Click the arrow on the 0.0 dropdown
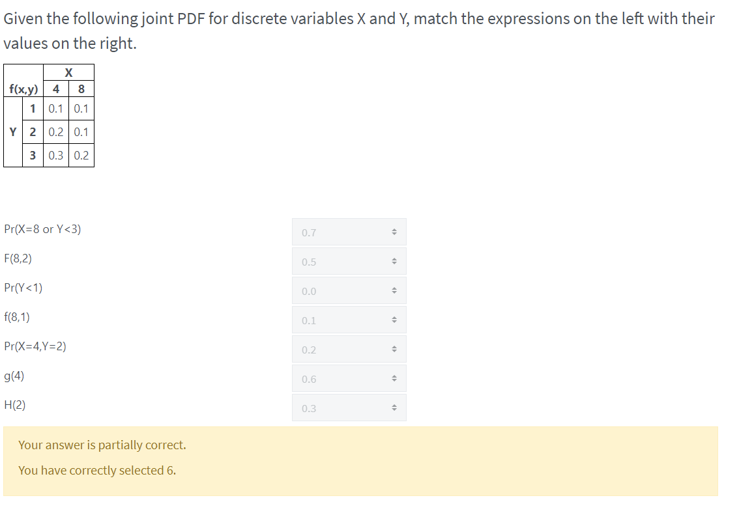 pyautogui.click(x=395, y=290)
